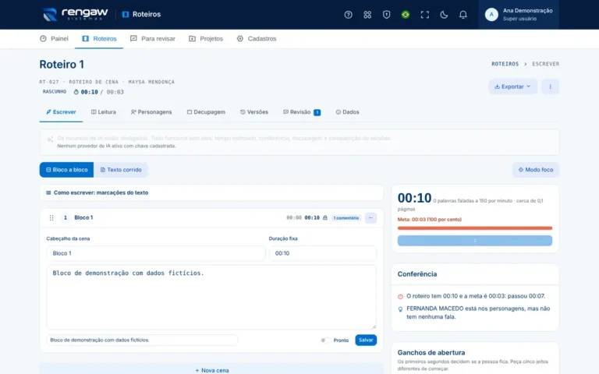Click the Cabeçalho da cena field
This screenshot has width=599, height=374.
point(156,253)
